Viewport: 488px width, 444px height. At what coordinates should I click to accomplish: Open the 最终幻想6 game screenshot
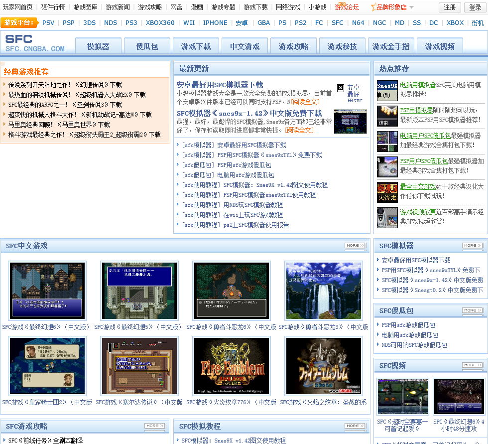click(47, 291)
